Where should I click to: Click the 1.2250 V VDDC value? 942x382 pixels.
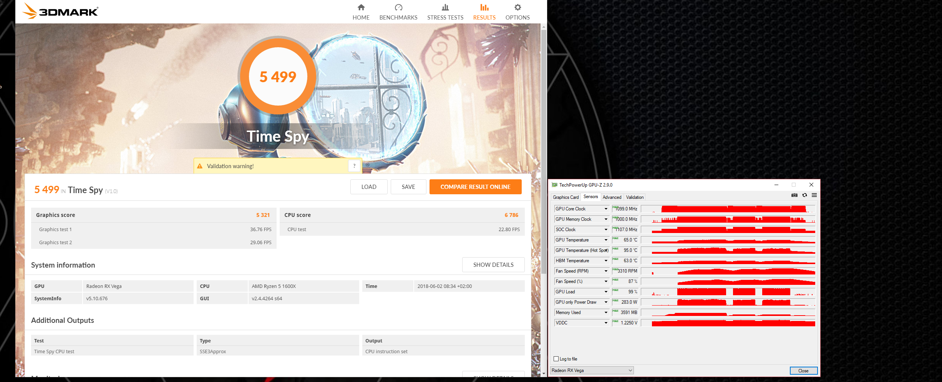[625, 323]
